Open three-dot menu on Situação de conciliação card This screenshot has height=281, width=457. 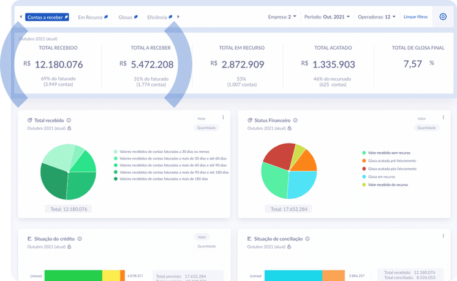443,236
